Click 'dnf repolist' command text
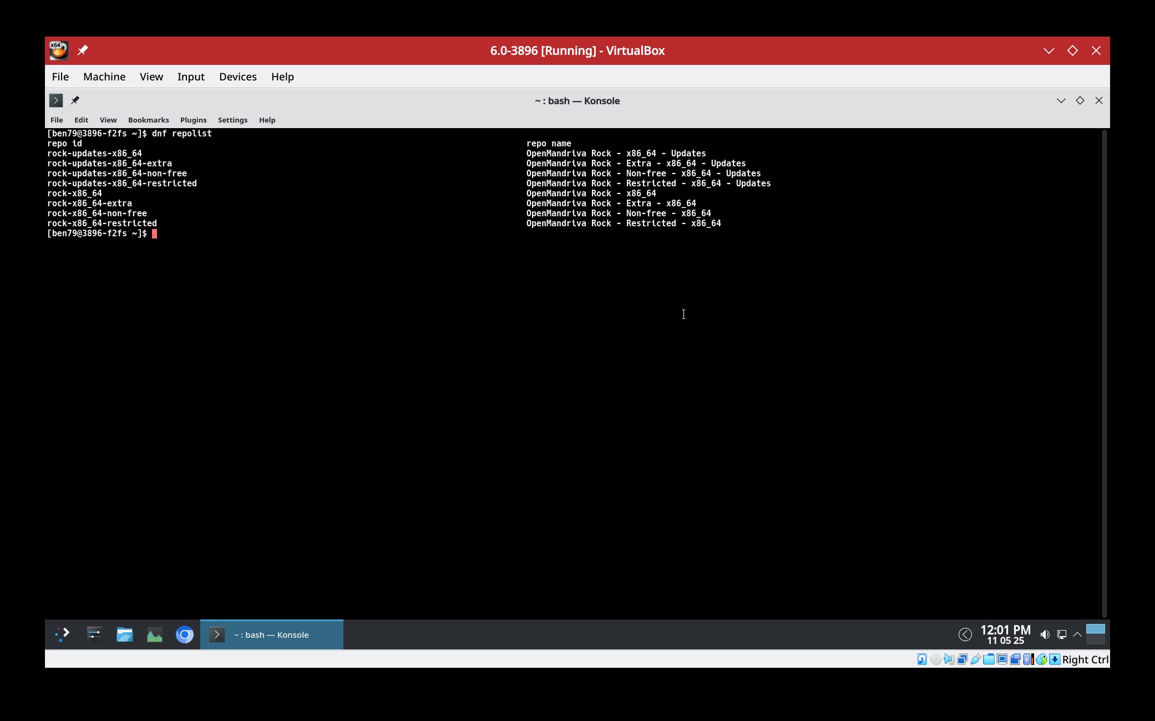This screenshot has width=1155, height=721. (182, 134)
